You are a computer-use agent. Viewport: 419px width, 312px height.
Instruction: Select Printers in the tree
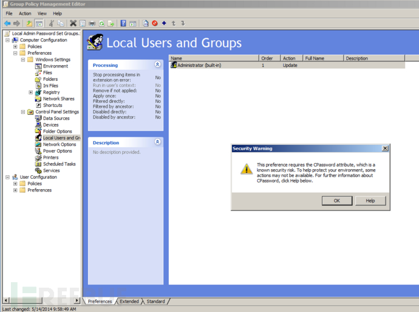pyautogui.click(x=50, y=158)
